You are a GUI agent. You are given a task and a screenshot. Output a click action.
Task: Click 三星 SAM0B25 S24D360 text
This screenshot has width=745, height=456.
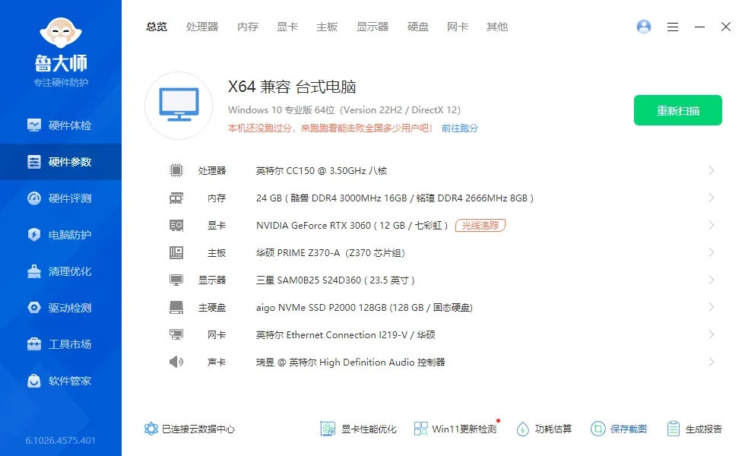pyautogui.click(x=309, y=280)
